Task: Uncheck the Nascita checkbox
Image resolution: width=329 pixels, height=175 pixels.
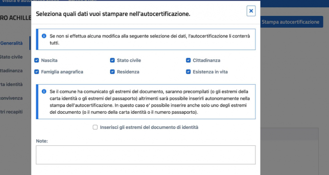Action: tap(37, 60)
